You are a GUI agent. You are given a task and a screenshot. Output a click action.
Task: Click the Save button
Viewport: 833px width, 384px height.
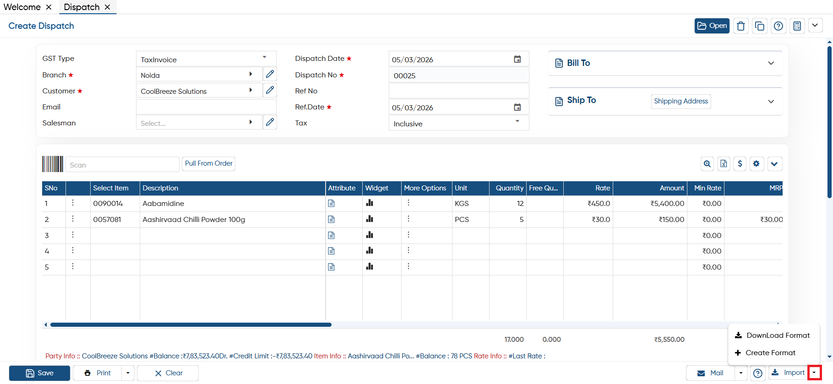click(x=39, y=373)
